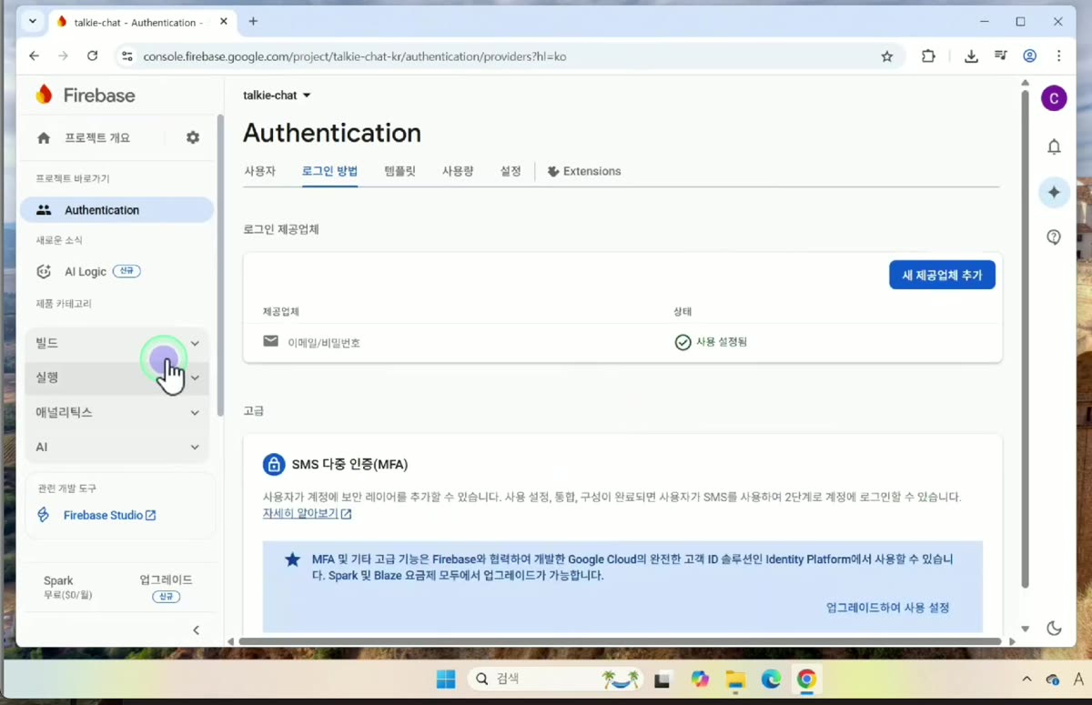This screenshot has width=1092, height=705.
Task: Open Microsoft Edge from taskbar
Action: pyautogui.click(x=771, y=680)
